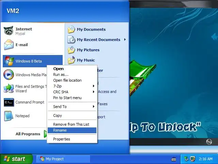The image size is (218, 164).
Task: Click the All Programs label
Action: click(28, 134)
